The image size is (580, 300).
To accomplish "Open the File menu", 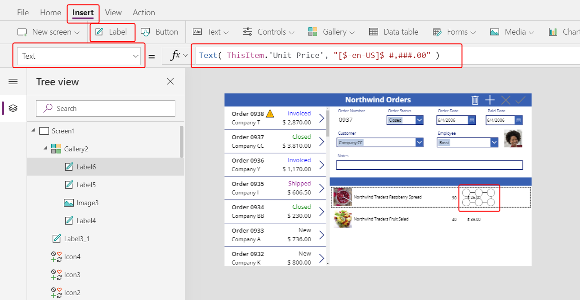I will 23,13.
